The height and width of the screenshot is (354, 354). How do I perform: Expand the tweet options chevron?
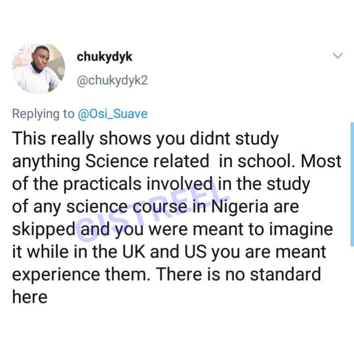(338, 57)
